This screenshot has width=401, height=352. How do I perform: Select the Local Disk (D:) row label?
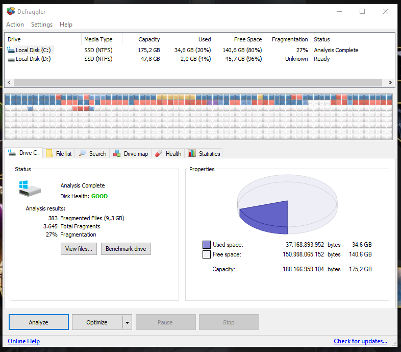point(33,59)
